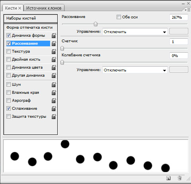Open the Управление dropdown under Рассеивание

tap(135, 32)
